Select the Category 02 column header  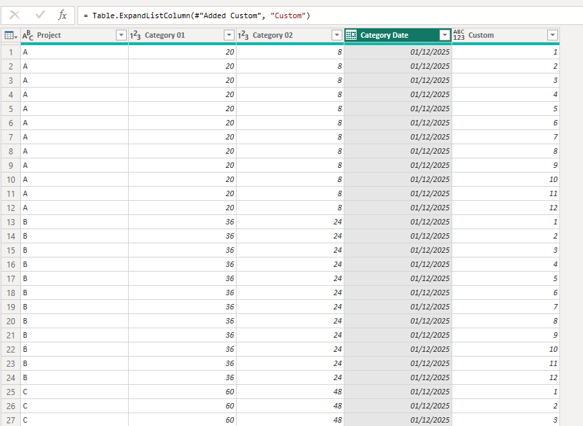click(290, 35)
